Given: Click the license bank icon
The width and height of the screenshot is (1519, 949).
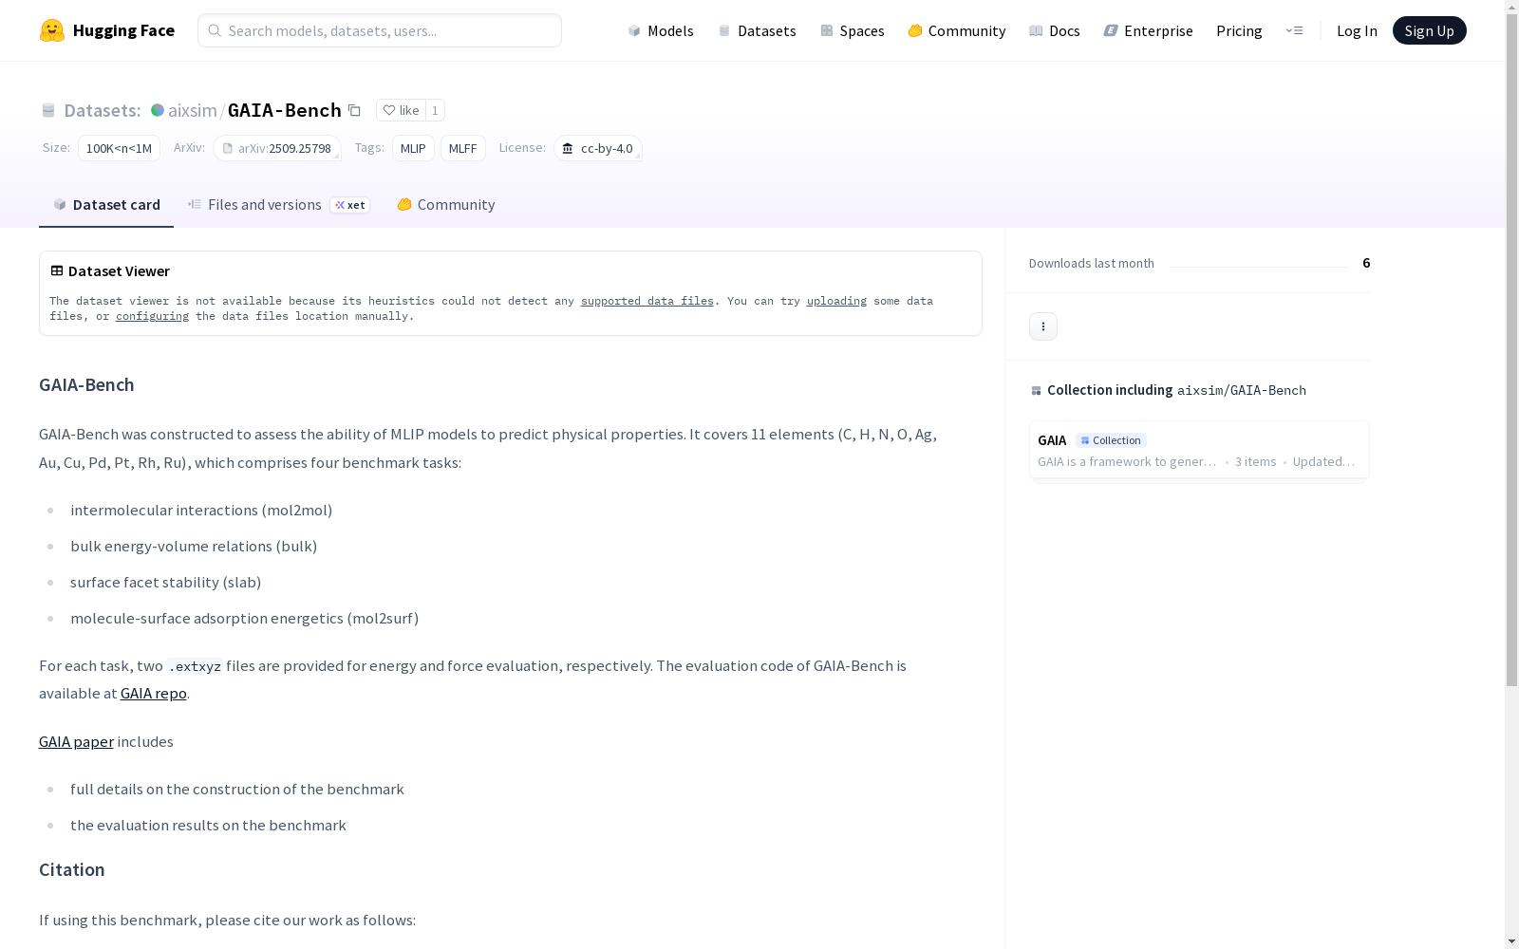Looking at the screenshot, I should pyautogui.click(x=568, y=148).
